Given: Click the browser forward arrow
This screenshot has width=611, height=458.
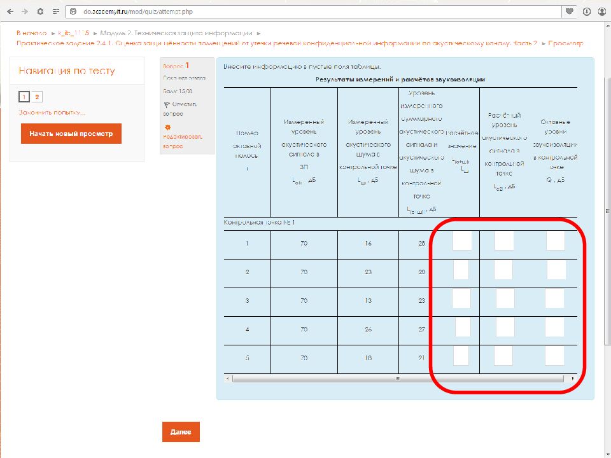Looking at the screenshot, I should [x=25, y=11].
